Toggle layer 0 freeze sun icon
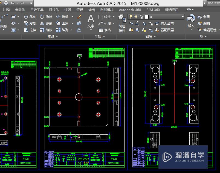220x173 pixels. pos(136,17)
